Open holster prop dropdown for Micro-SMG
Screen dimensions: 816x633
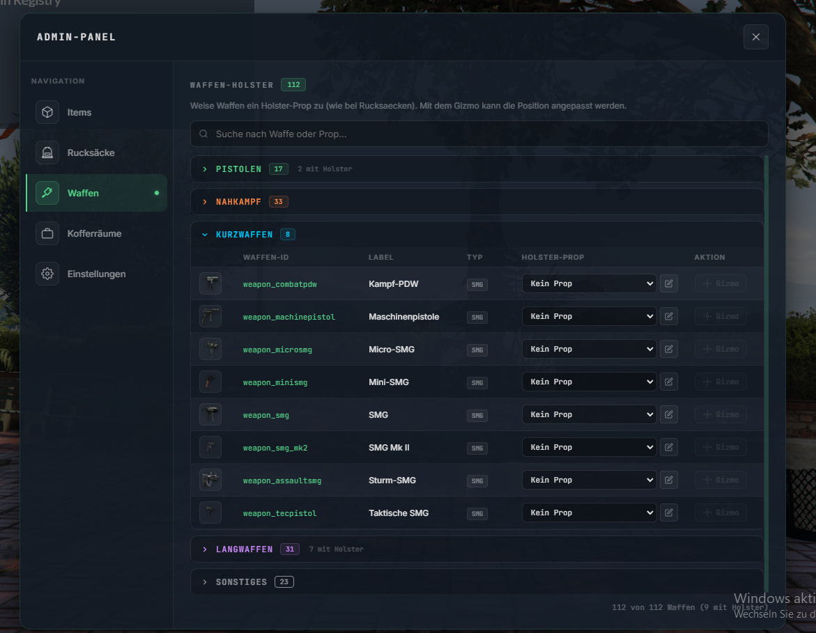[589, 349]
